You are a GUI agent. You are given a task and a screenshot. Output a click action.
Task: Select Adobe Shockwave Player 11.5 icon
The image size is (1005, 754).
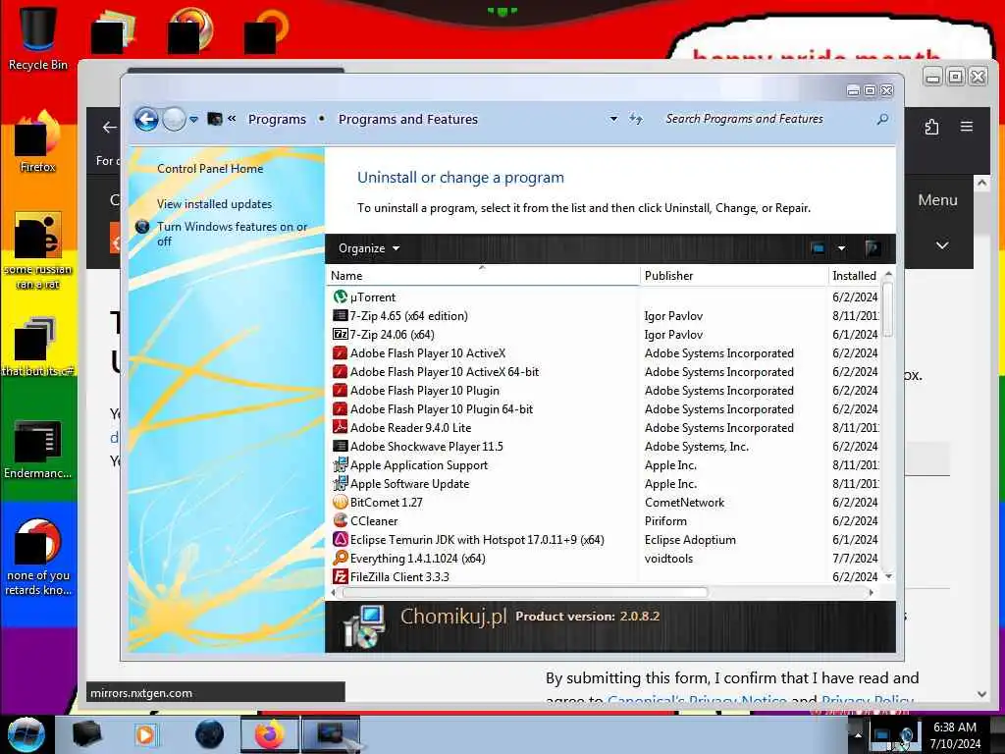pyautogui.click(x=341, y=447)
